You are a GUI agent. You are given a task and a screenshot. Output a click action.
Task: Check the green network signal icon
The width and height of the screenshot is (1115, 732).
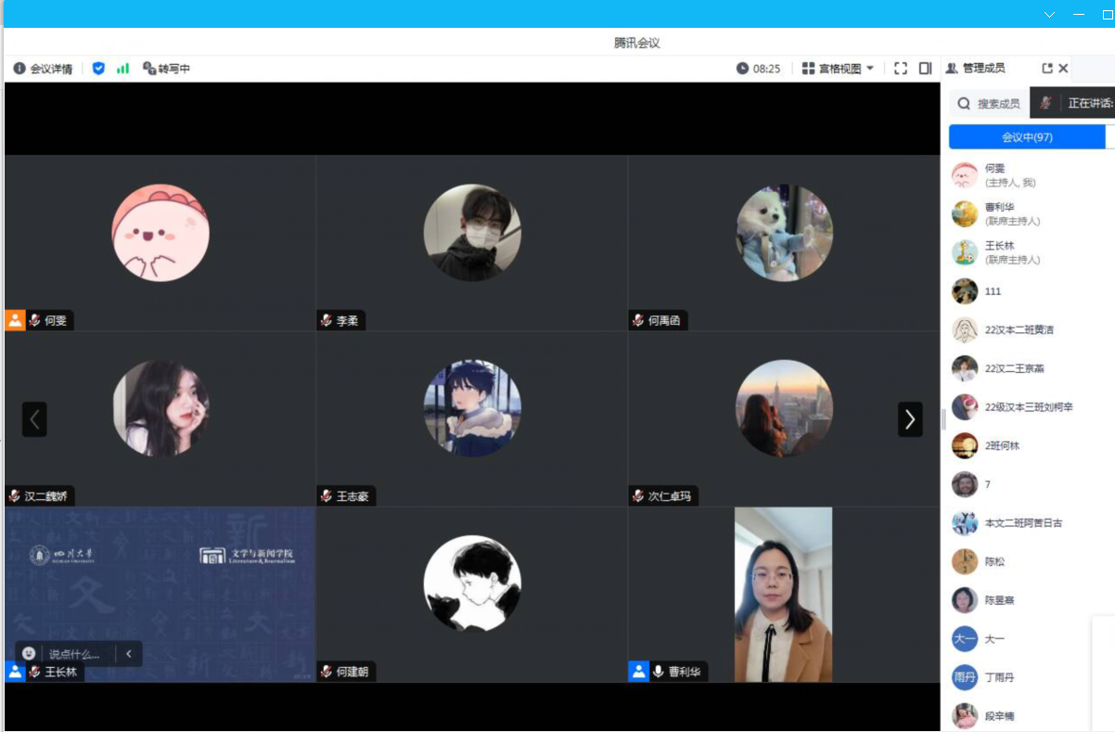(122, 69)
